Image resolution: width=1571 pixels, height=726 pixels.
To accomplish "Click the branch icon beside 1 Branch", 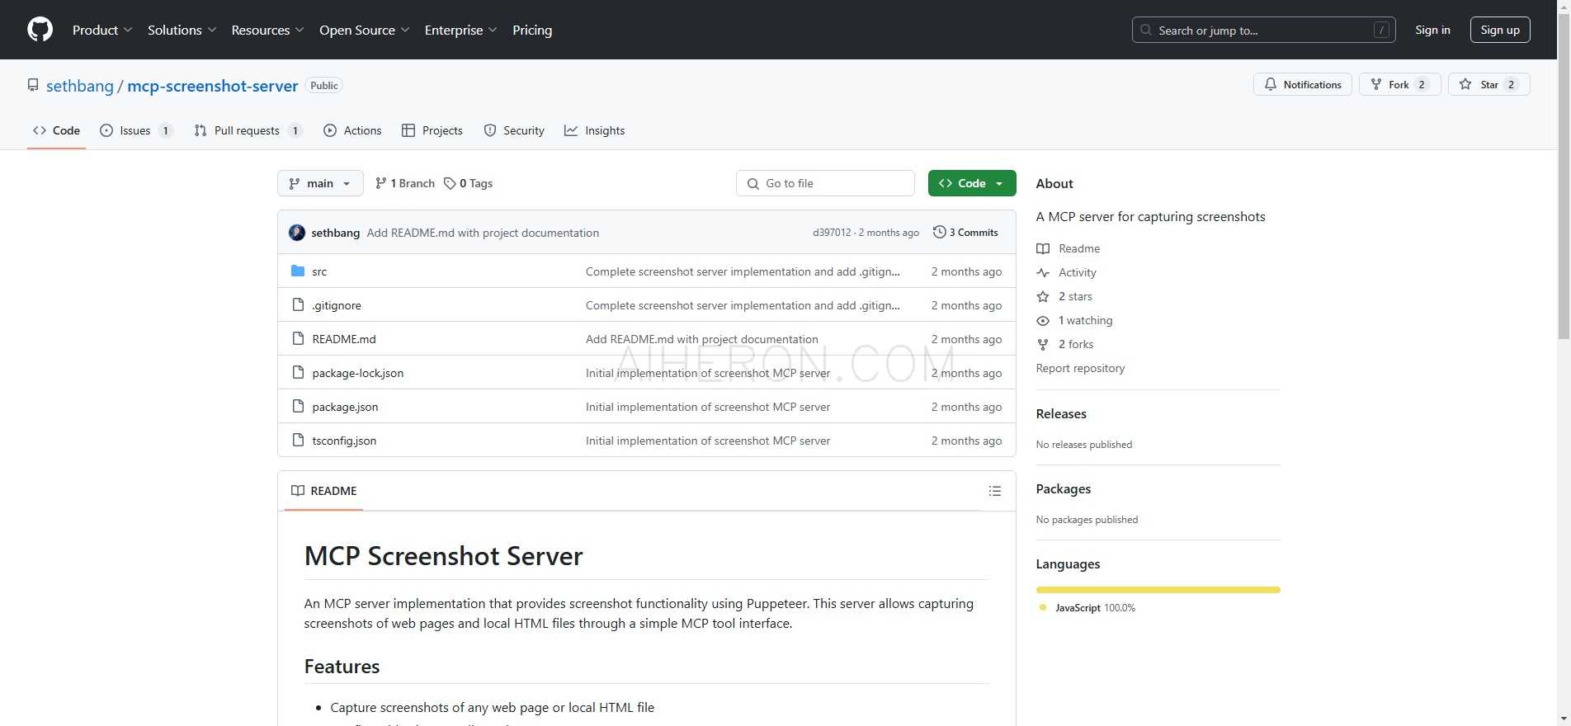I will 380,183.
